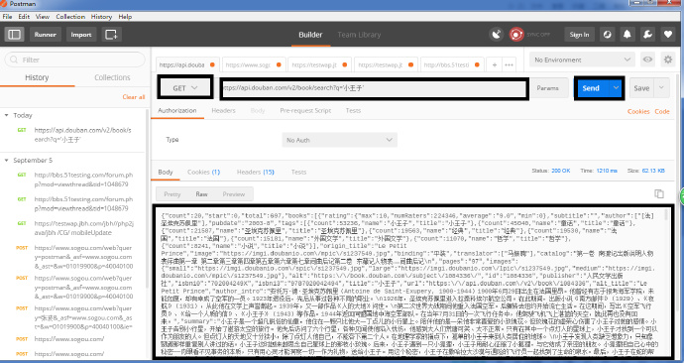
Task: Open No Auth type dropdown
Action: 339,140
